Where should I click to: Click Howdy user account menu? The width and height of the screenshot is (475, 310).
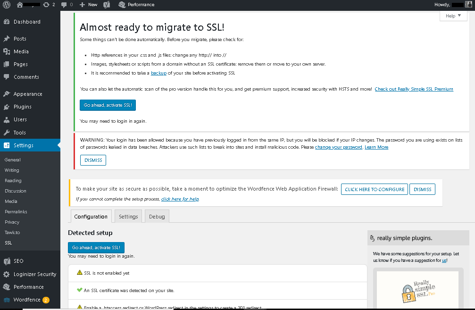(452, 5)
